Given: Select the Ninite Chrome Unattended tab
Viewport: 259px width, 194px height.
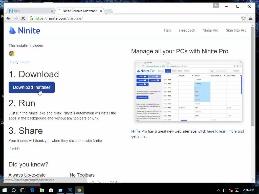Looking at the screenshot, I should pyautogui.click(x=80, y=11).
